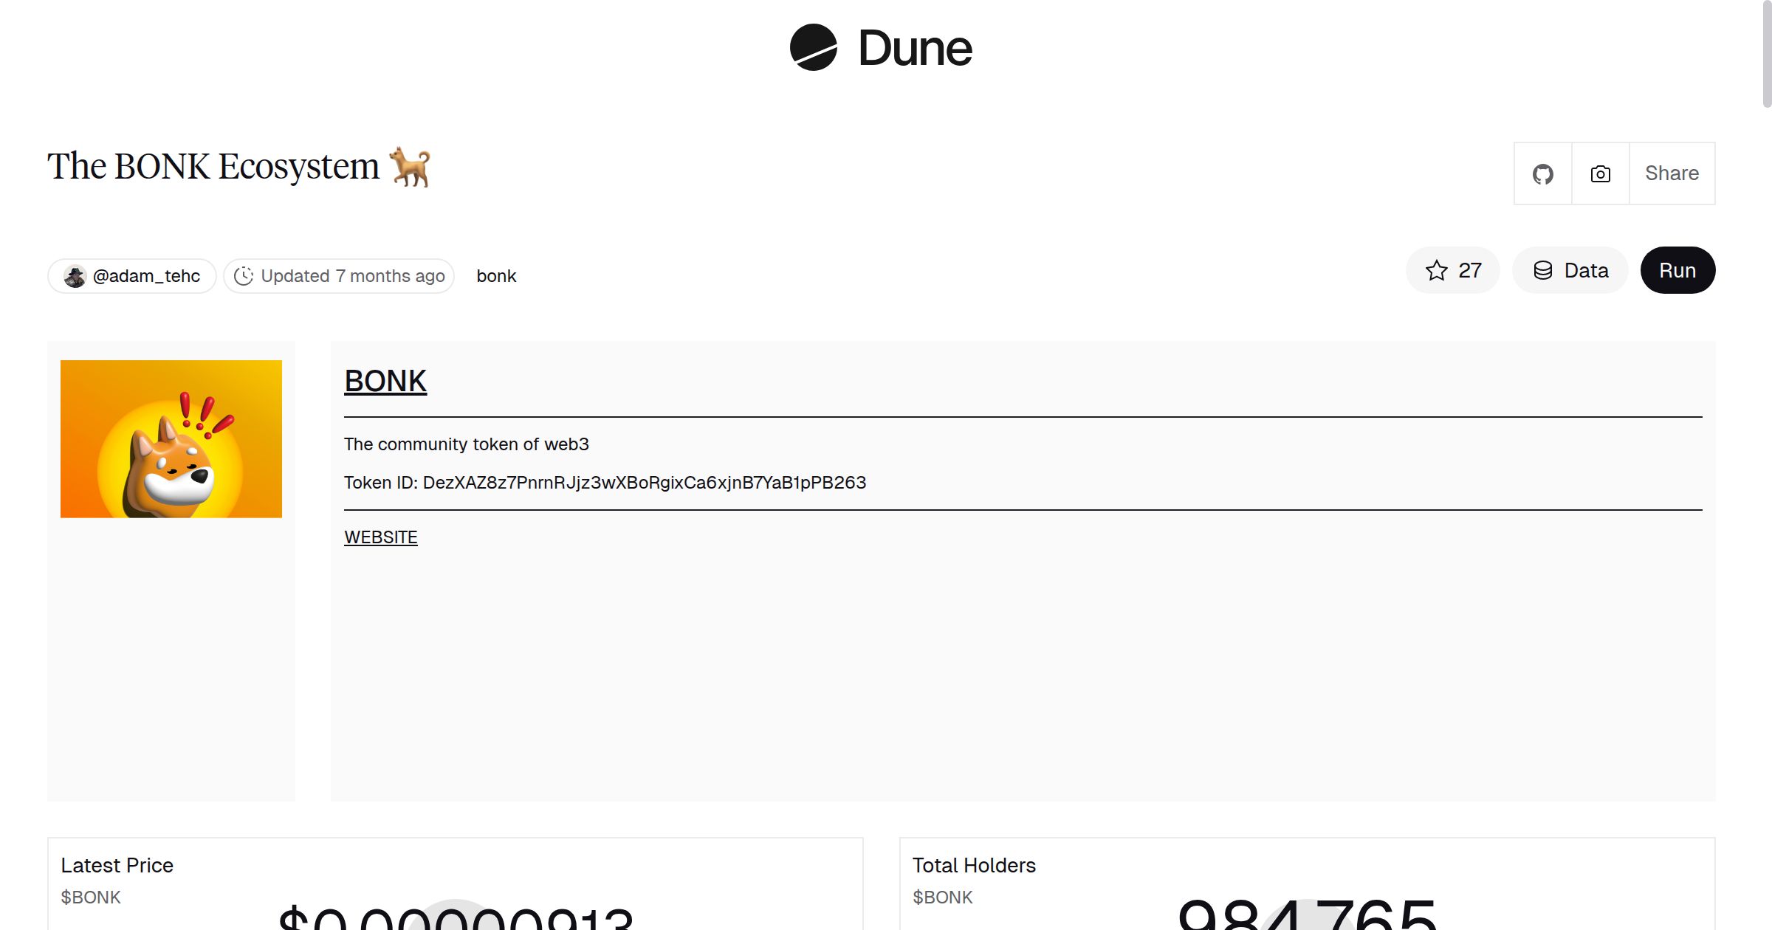Open the Data panel
This screenshot has width=1772, height=930.
click(x=1570, y=270)
